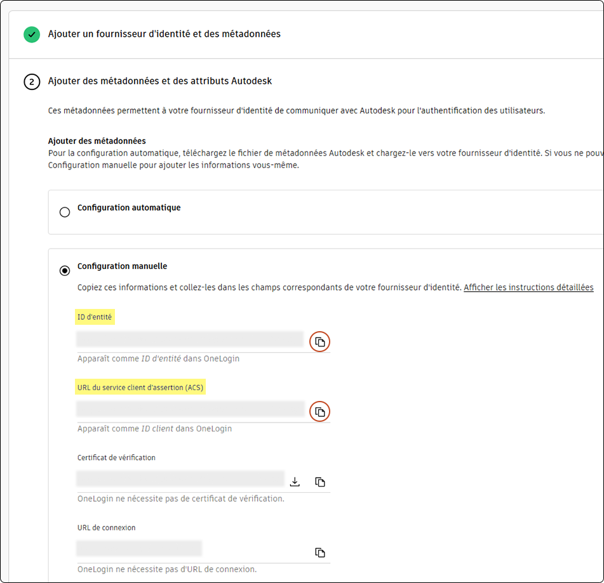Viewport: 604px width, 583px height.
Task: Click the highlighted ID d'entité label
Action: point(94,317)
